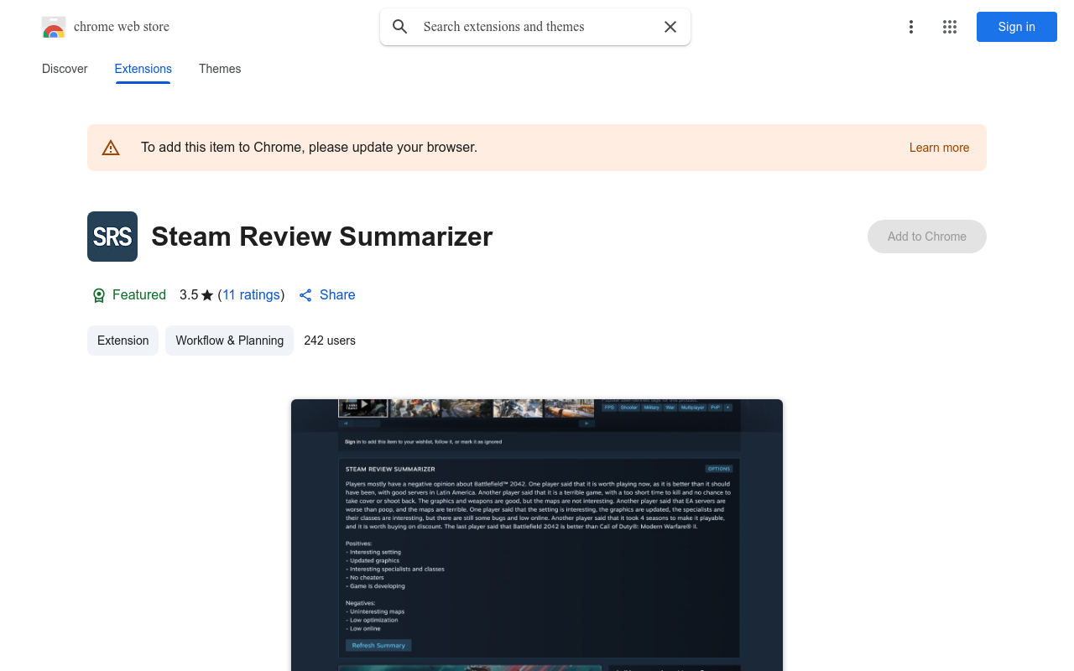Share this extension
The height and width of the screenshot is (671, 1074).
click(327, 295)
